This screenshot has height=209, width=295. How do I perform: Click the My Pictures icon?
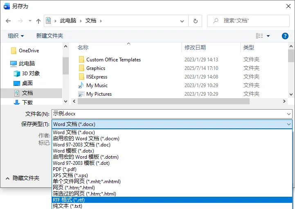click(x=81, y=94)
